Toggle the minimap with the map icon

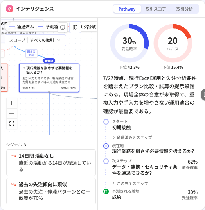75,27
